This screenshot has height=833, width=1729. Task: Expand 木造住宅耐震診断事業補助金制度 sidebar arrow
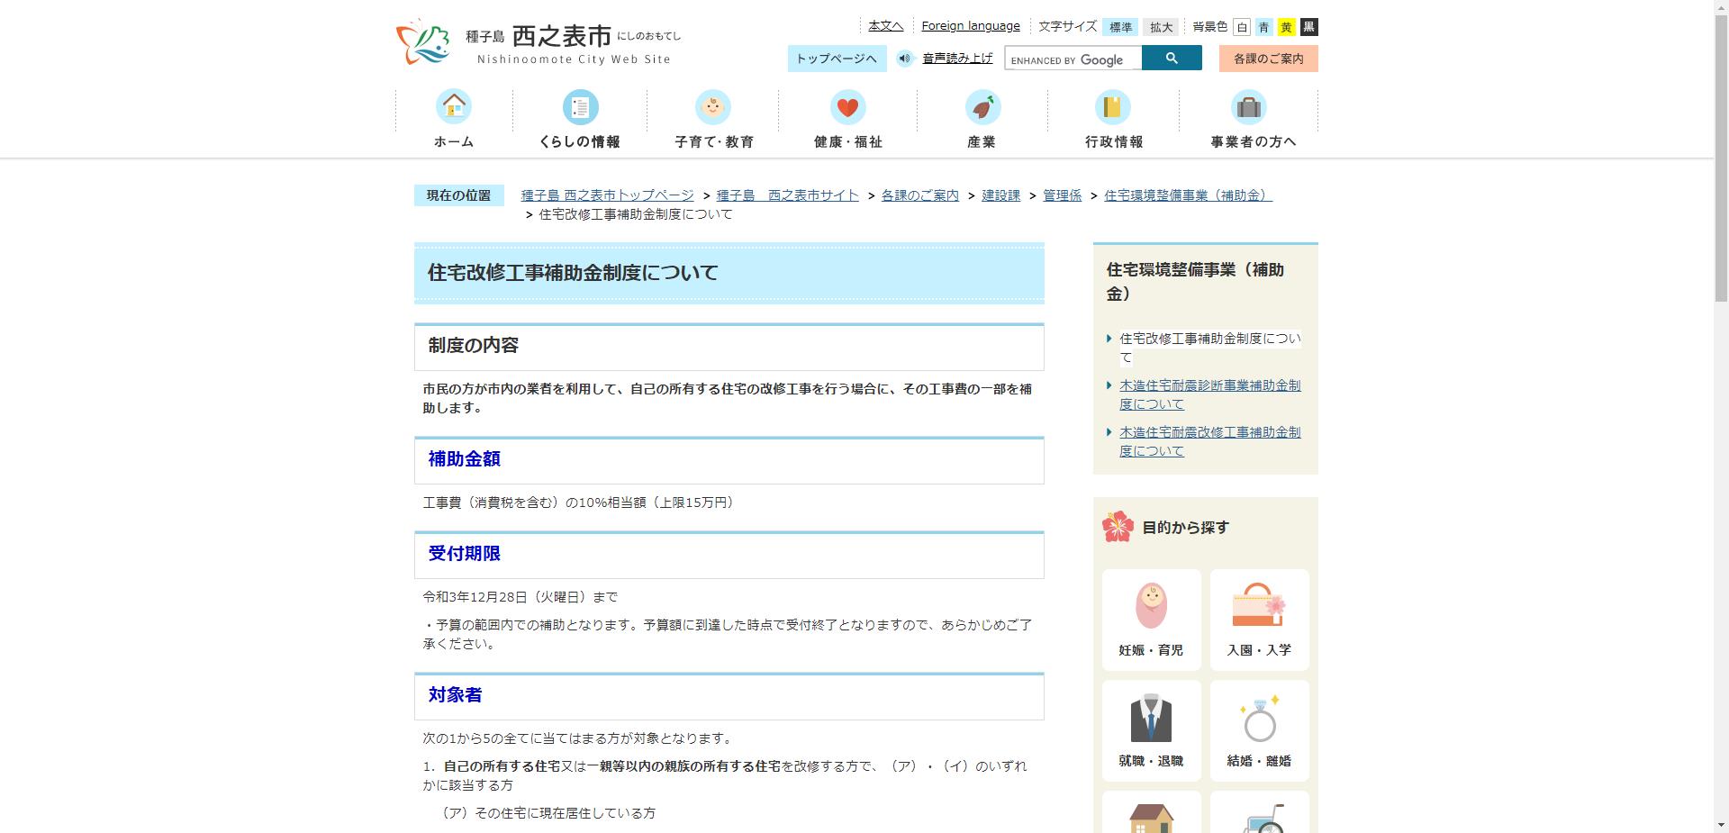(x=1109, y=385)
